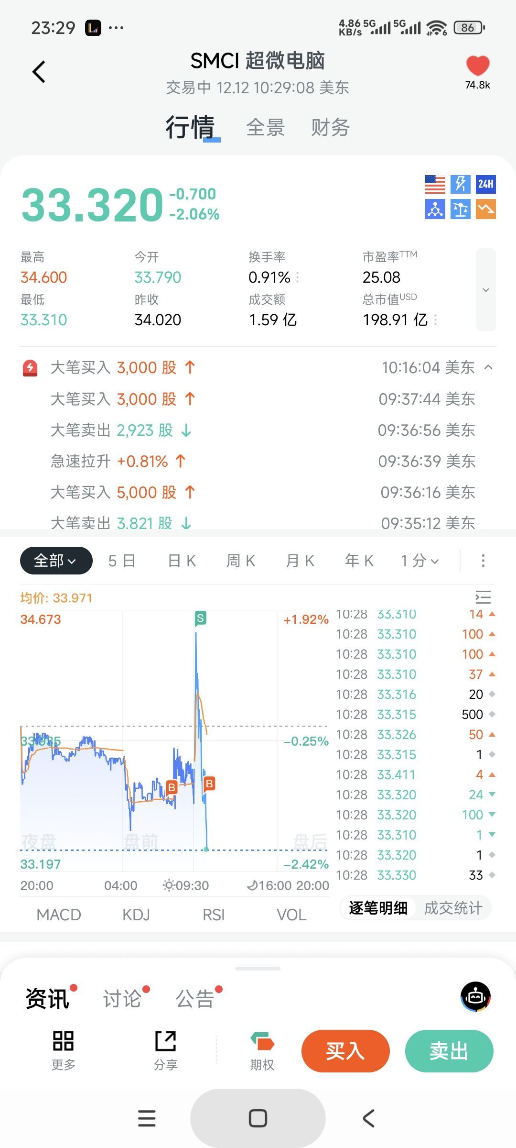Open the AI robot assistant icon

click(x=475, y=996)
